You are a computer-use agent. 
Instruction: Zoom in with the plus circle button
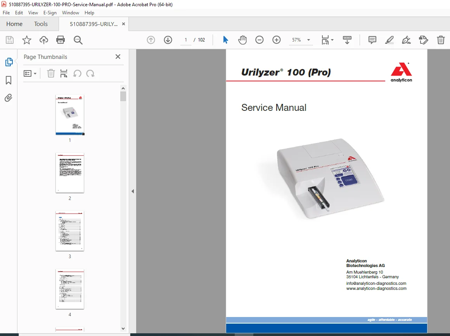[276, 40]
